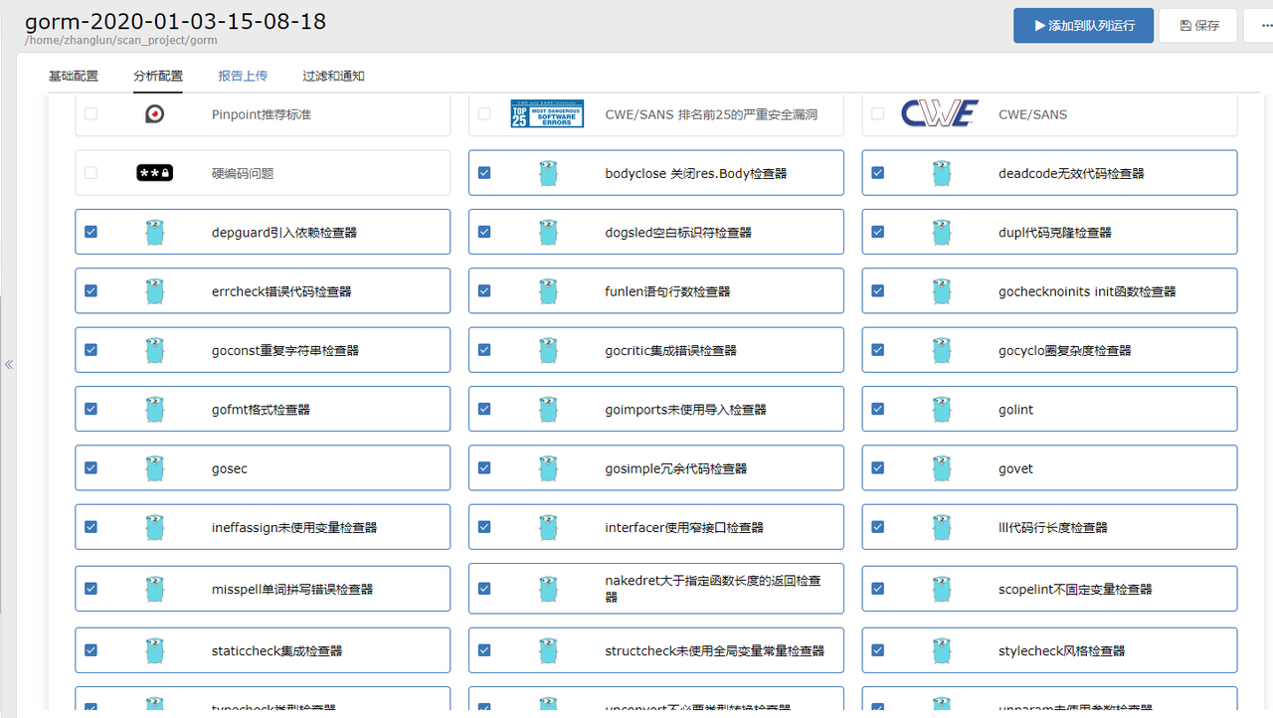
Task: Uncheck the scopelint checker checkbox
Action: (877, 588)
